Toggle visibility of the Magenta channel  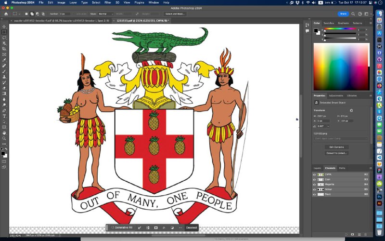pyautogui.click(x=314, y=185)
